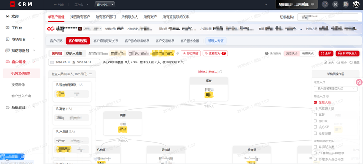
Task: Click the 放大 zoom-in magnifier icon
Action: click(x=325, y=63)
